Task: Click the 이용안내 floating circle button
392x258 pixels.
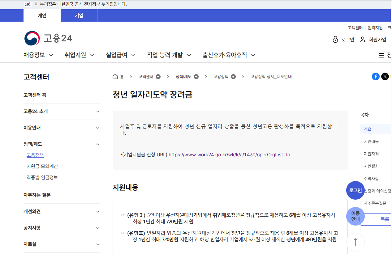Action: click(x=355, y=216)
